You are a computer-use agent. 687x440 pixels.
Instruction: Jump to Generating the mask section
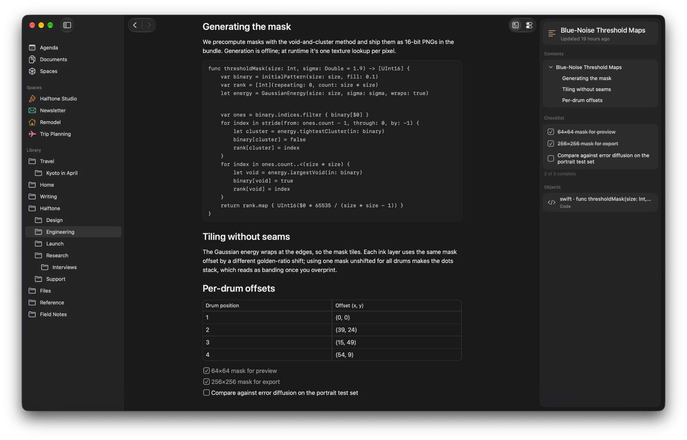click(586, 78)
